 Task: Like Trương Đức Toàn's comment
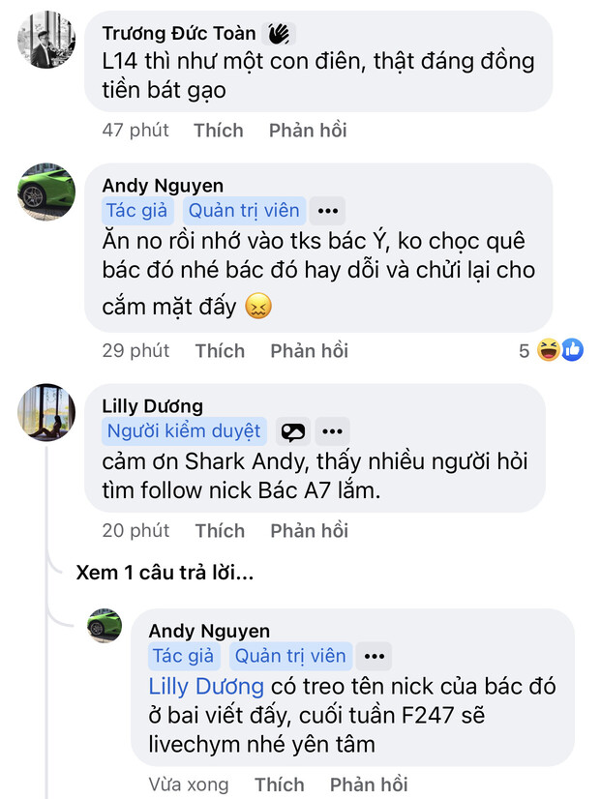point(218,130)
